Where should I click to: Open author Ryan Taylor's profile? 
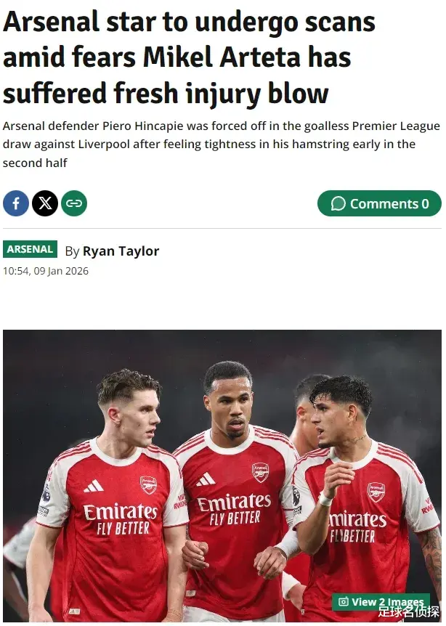121,251
